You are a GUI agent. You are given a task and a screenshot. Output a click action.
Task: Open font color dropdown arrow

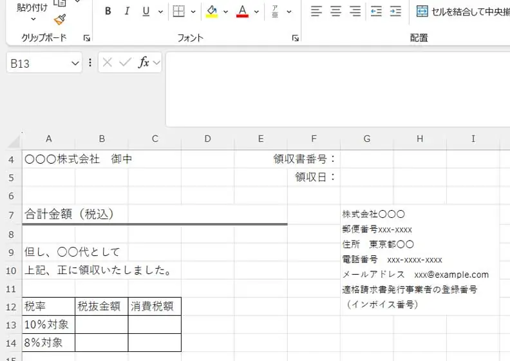256,12
